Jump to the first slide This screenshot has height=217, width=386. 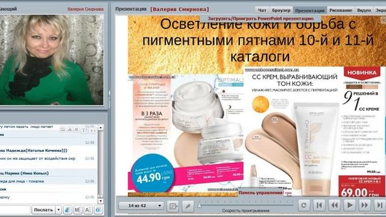(x=319, y=205)
